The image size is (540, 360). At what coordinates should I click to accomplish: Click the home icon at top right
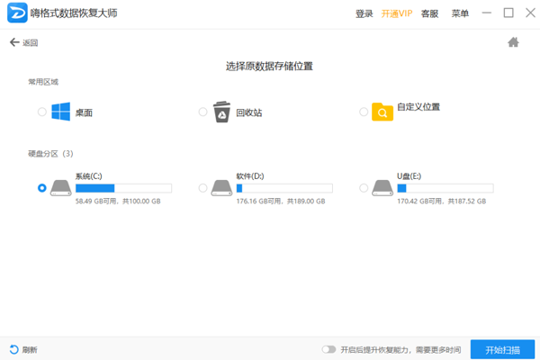point(514,42)
